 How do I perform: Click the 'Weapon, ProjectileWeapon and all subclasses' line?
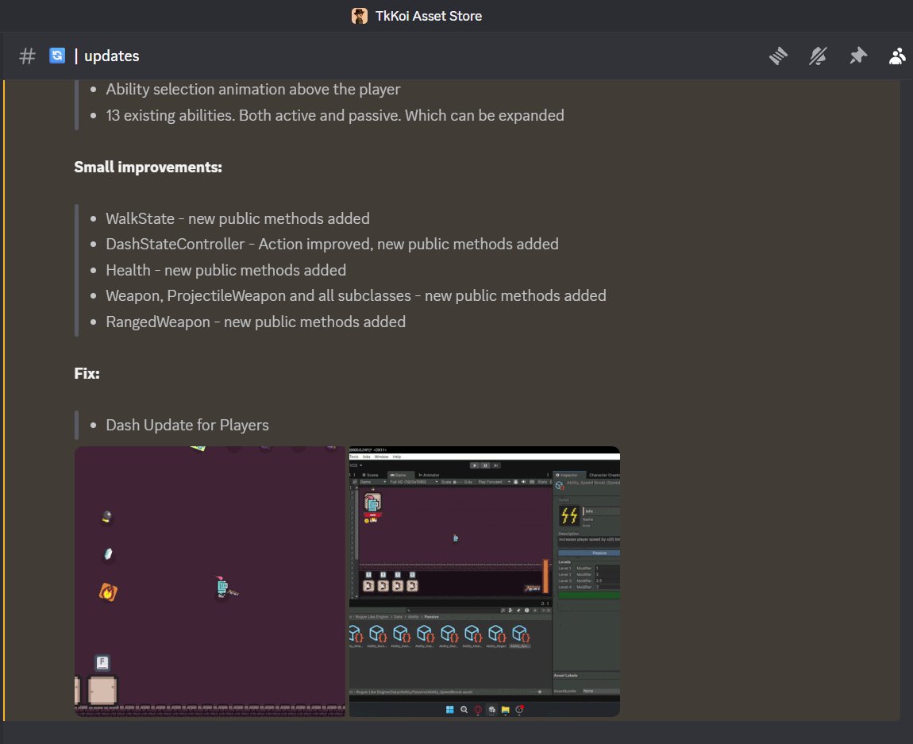356,295
